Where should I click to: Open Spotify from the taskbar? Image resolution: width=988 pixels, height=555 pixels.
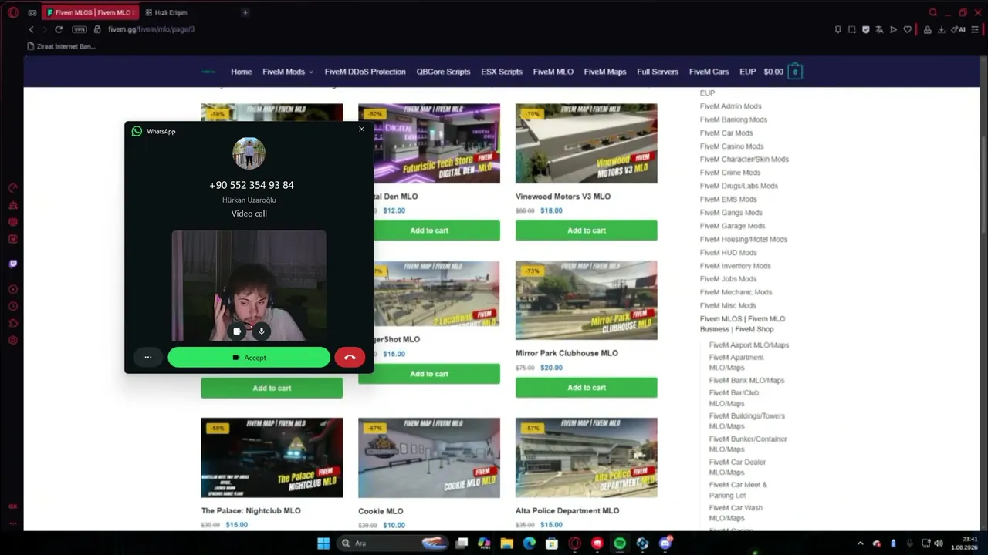[x=620, y=543]
